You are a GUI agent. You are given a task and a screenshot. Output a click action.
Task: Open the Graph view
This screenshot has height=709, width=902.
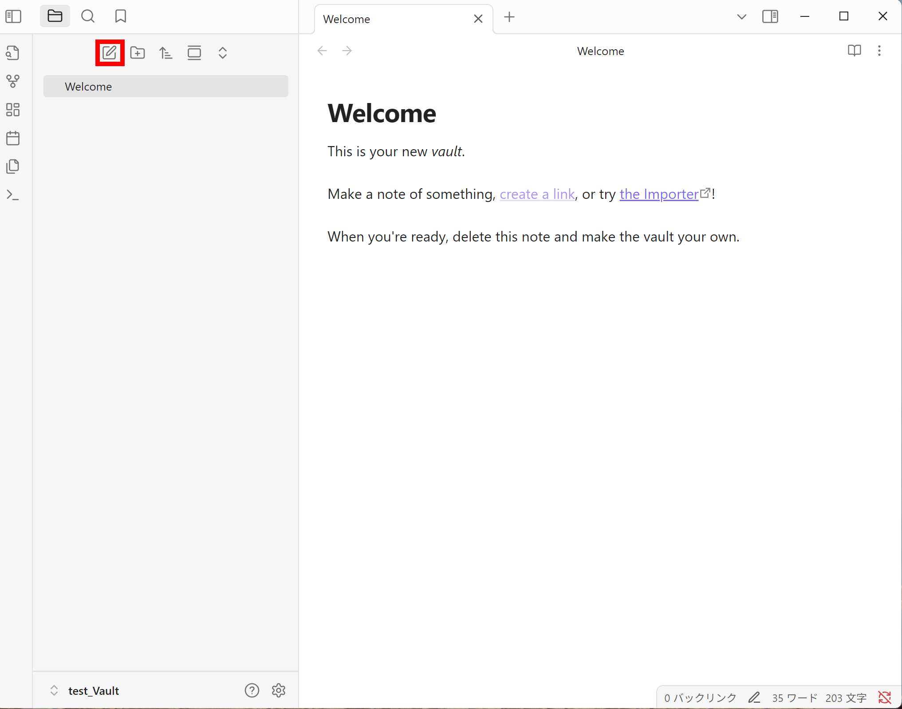coord(13,81)
